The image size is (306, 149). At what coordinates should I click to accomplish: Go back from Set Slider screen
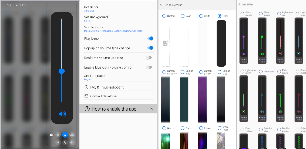239,4
